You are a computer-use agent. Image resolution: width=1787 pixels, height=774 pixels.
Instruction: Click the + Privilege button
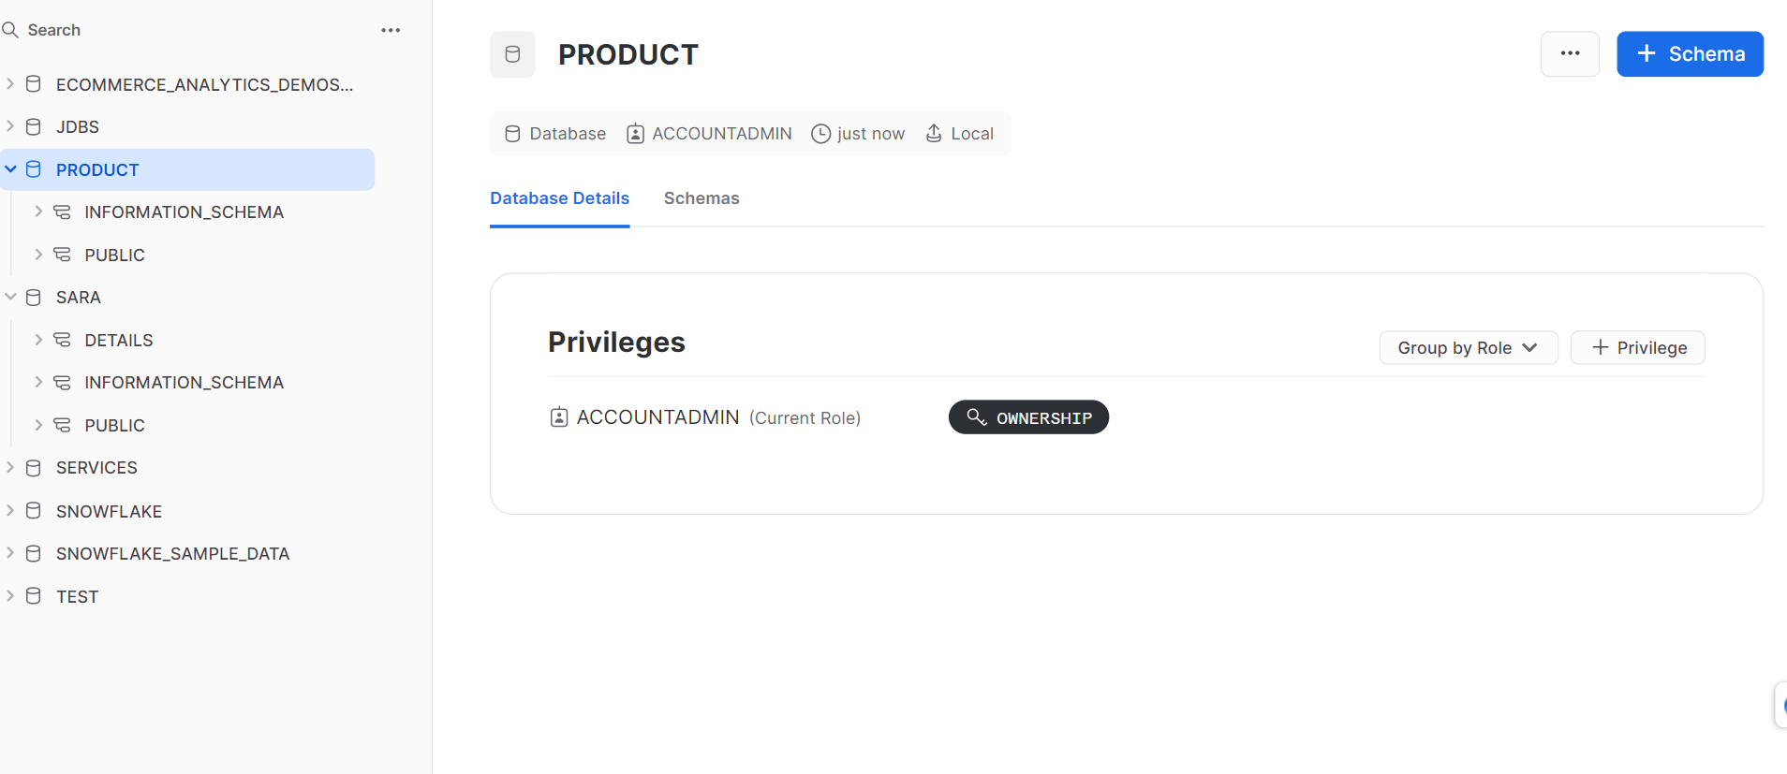tap(1637, 347)
